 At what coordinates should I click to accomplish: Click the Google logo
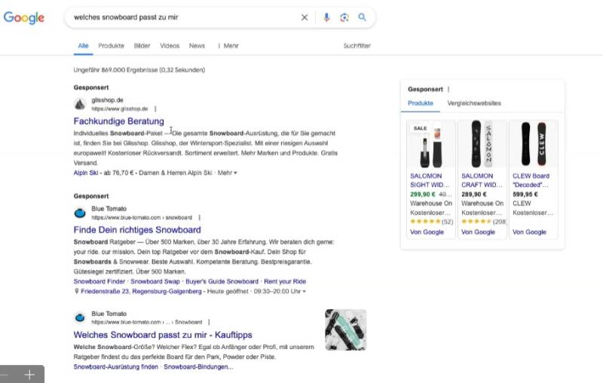tap(24, 17)
